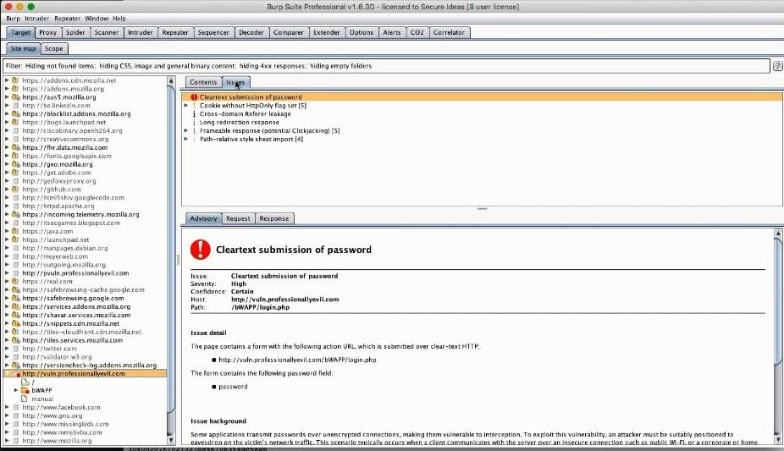Open the Help menu
Image resolution: width=784 pixels, height=451 pixels.
pyautogui.click(x=119, y=19)
